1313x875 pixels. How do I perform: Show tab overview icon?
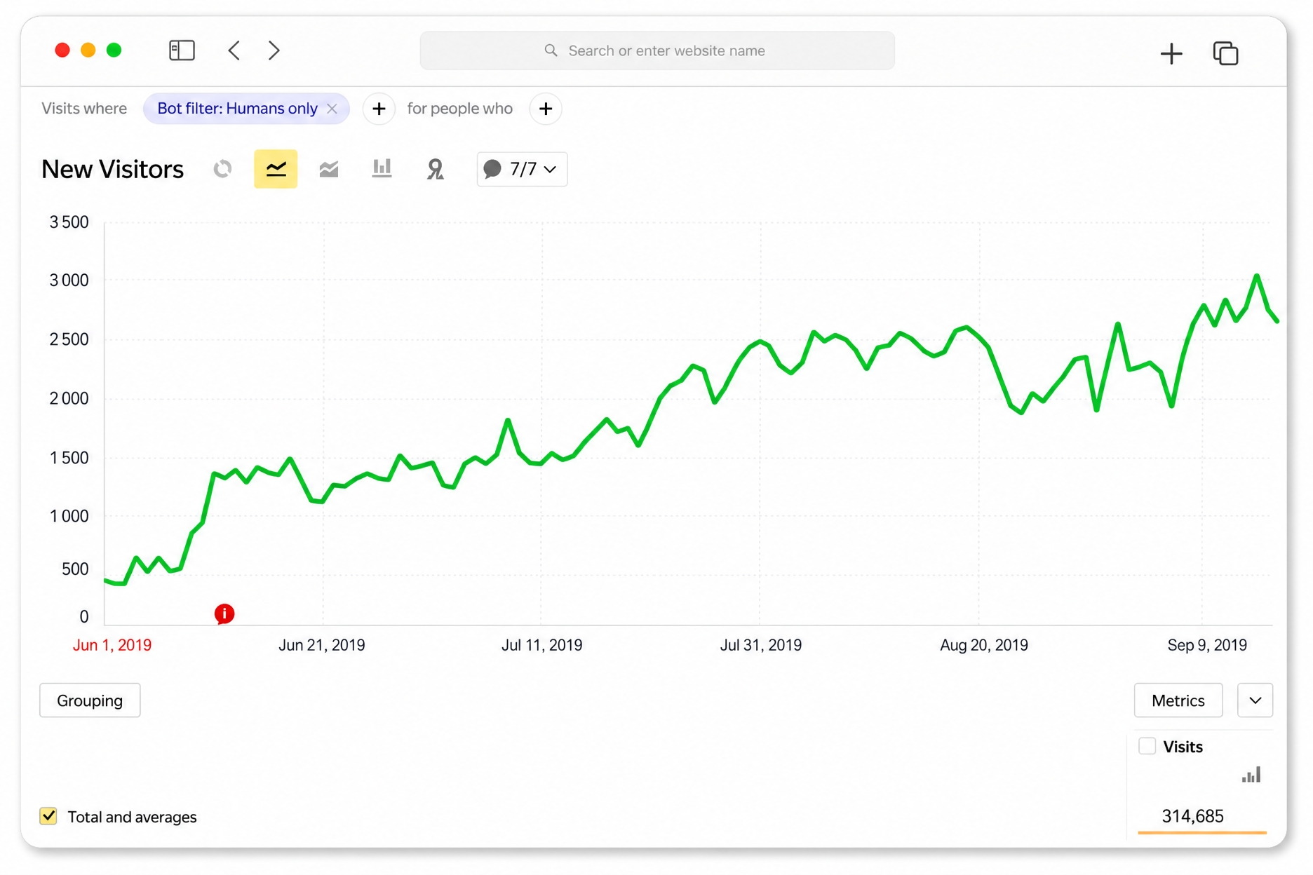(x=1225, y=53)
